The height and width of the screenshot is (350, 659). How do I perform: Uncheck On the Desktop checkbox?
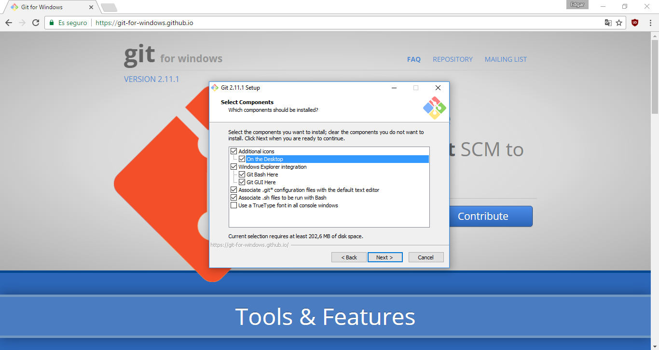(242, 159)
